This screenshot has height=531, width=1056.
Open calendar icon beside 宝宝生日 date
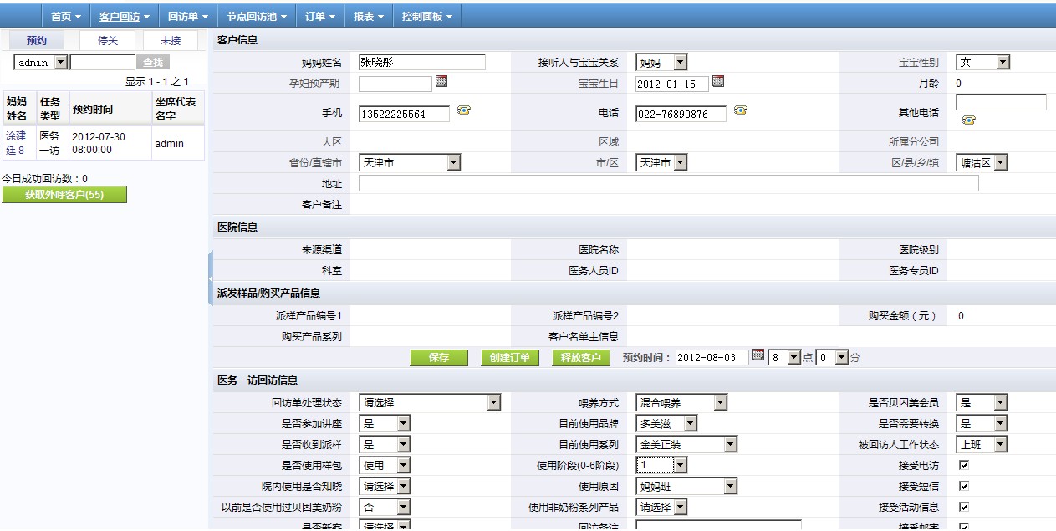(x=717, y=81)
